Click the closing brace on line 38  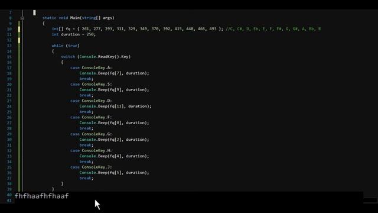coord(62,183)
